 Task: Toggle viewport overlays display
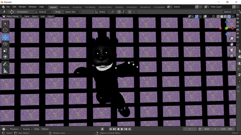(x=205, y=17)
